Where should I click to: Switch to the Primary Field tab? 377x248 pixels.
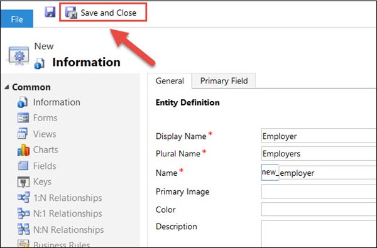point(224,81)
